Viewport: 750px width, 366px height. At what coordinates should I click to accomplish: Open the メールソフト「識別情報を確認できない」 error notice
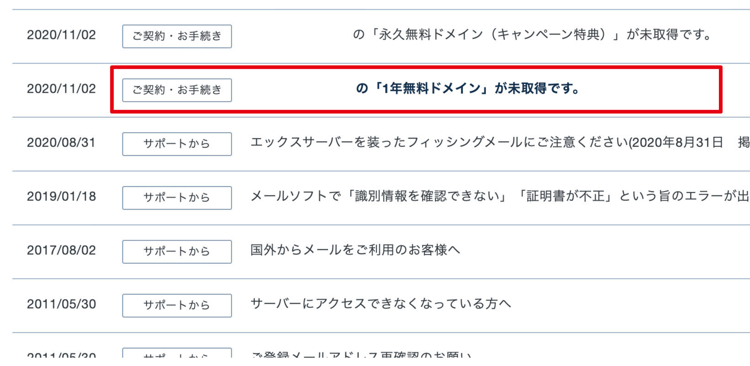[x=498, y=196]
